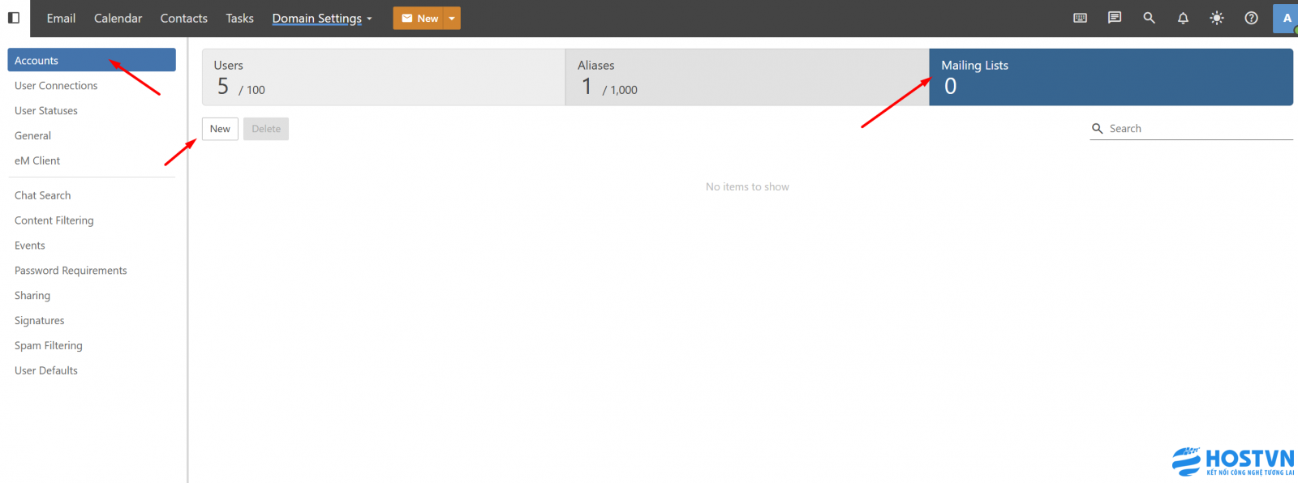
Task: Open Spam Filtering settings
Action: 49,345
